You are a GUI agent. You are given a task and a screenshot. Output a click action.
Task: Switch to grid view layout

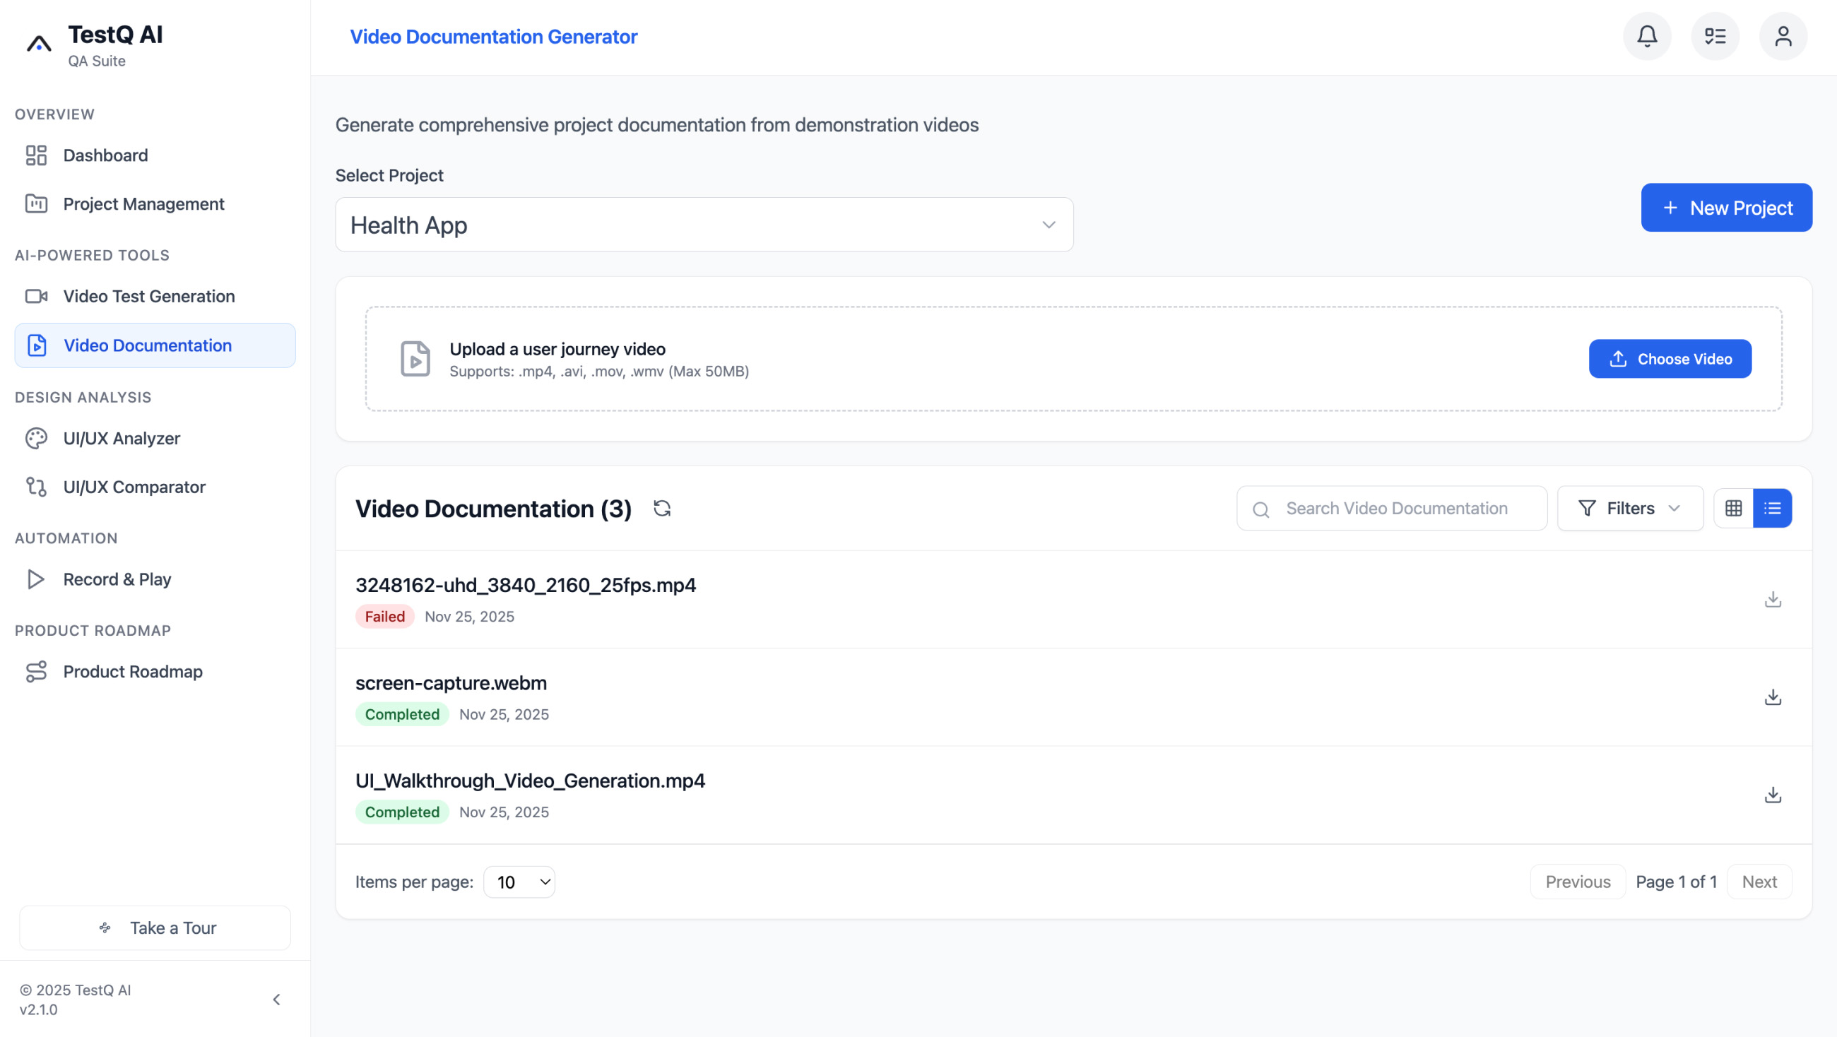(x=1734, y=508)
